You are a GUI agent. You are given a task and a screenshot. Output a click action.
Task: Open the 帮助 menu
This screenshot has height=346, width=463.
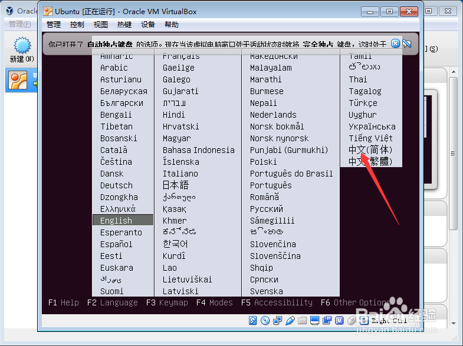click(172, 25)
